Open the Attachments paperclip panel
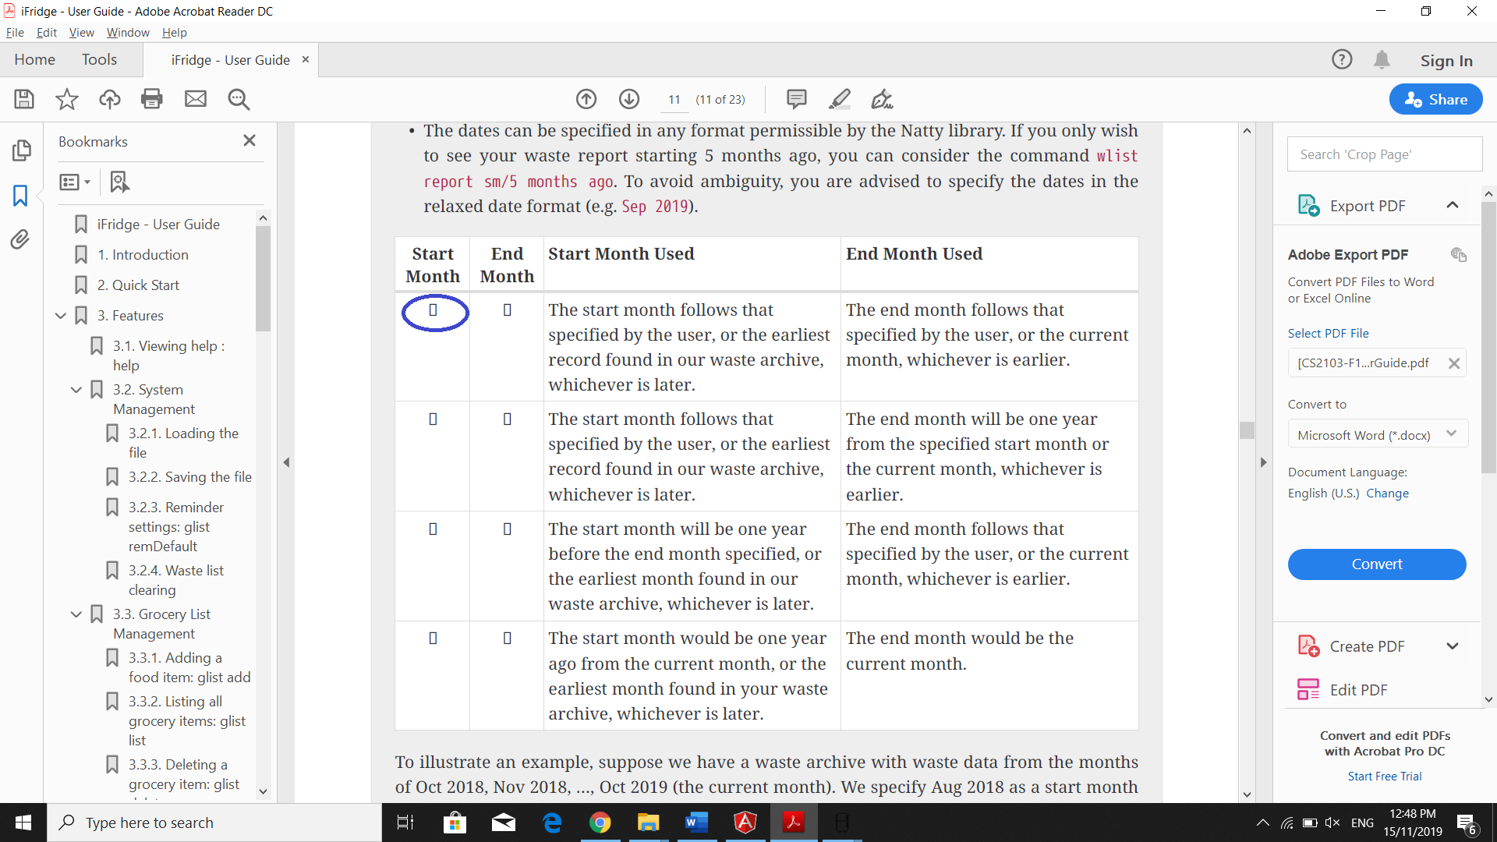1497x842 pixels. 21,239
